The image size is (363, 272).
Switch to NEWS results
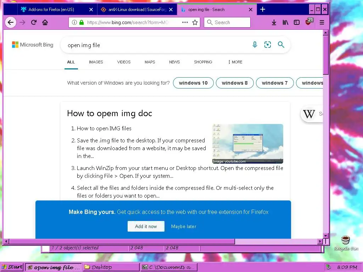[x=174, y=62]
